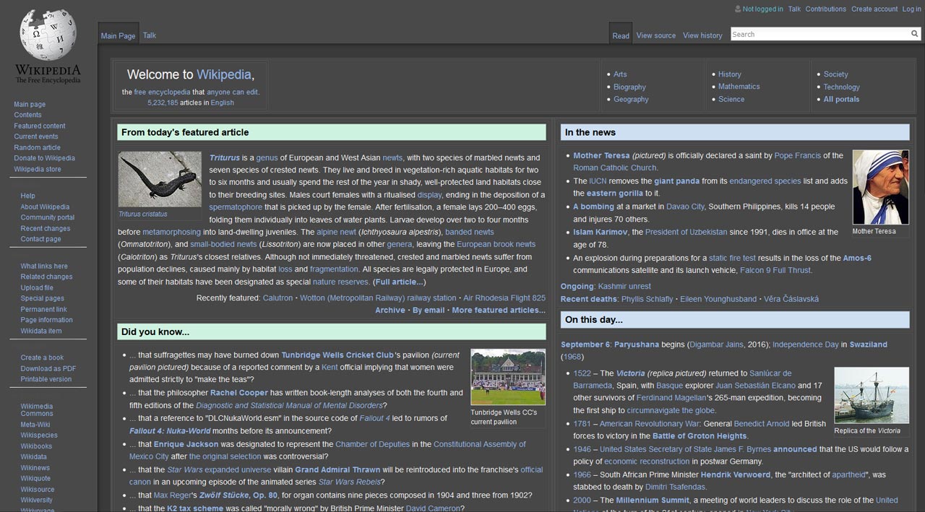This screenshot has height=512, width=925.
Task: Open the History portal
Action: coord(729,74)
